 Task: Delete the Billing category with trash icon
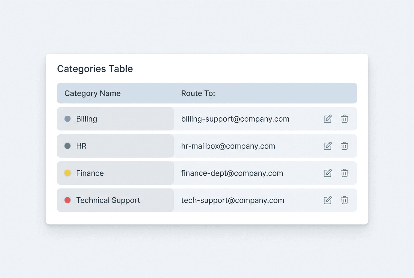[x=344, y=119]
